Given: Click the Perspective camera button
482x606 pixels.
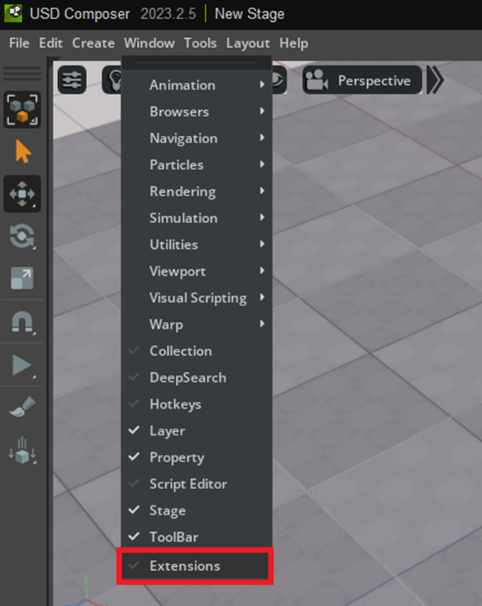Looking at the screenshot, I should coord(362,81).
